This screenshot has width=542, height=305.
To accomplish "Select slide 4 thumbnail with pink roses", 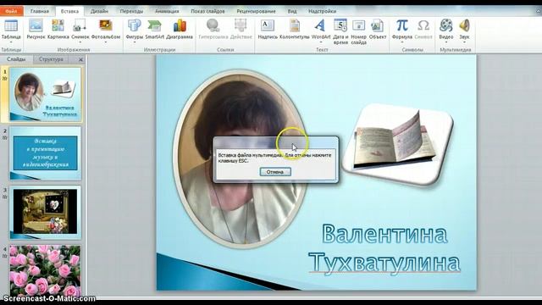I will [45, 270].
